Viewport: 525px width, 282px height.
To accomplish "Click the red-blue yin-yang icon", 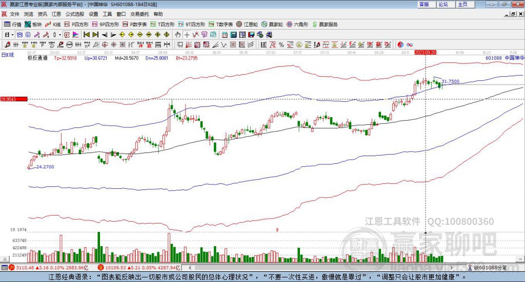I will 400,45.
